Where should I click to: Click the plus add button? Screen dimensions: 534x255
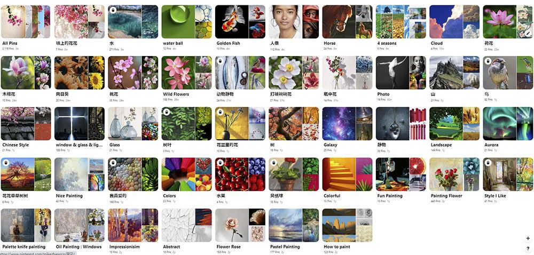click(x=528, y=238)
